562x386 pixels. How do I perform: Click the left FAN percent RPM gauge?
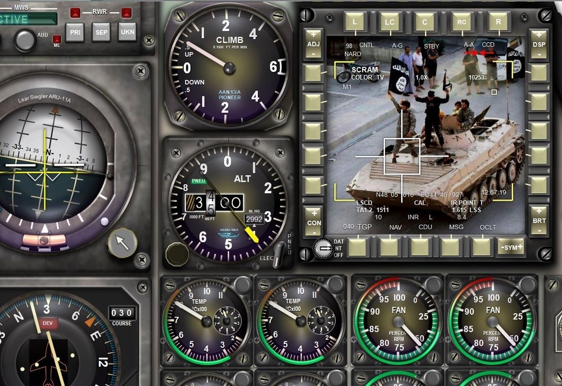pyautogui.click(x=397, y=321)
